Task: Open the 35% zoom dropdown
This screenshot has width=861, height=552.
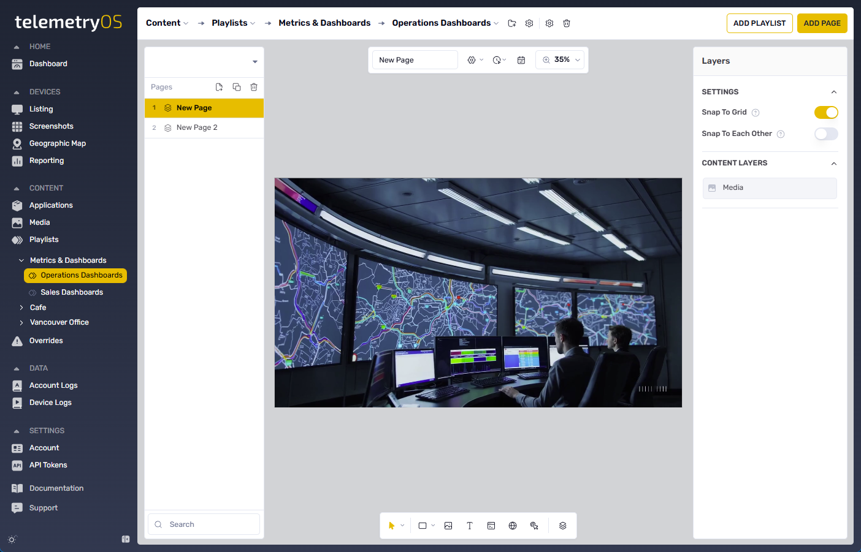Action: click(x=561, y=60)
